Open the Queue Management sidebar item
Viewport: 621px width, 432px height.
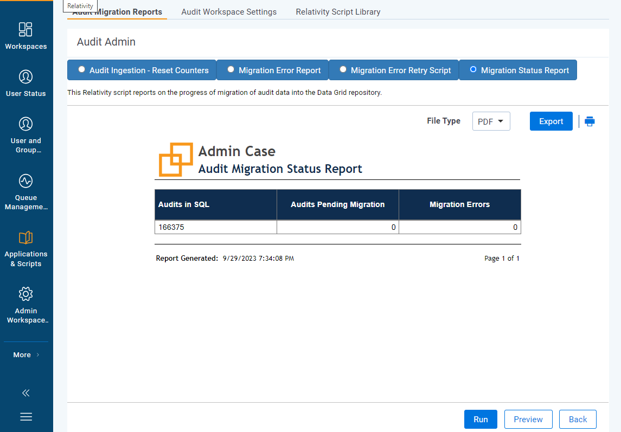[x=25, y=192]
